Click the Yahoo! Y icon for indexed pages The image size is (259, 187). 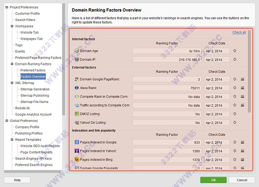[77, 151]
